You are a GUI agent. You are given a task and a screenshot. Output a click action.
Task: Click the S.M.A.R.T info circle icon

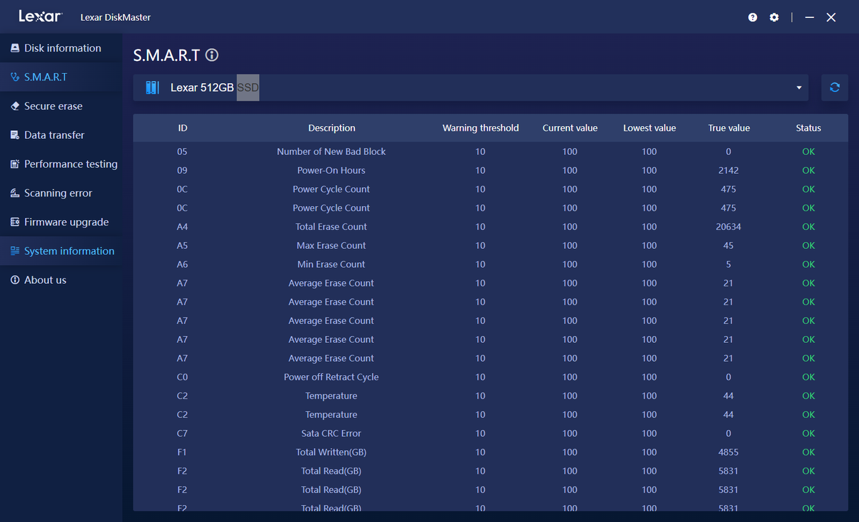212,55
